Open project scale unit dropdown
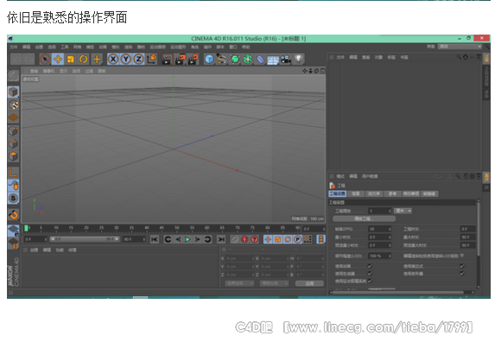Image resolution: width=495 pixels, height=342 pixels. 403,211
